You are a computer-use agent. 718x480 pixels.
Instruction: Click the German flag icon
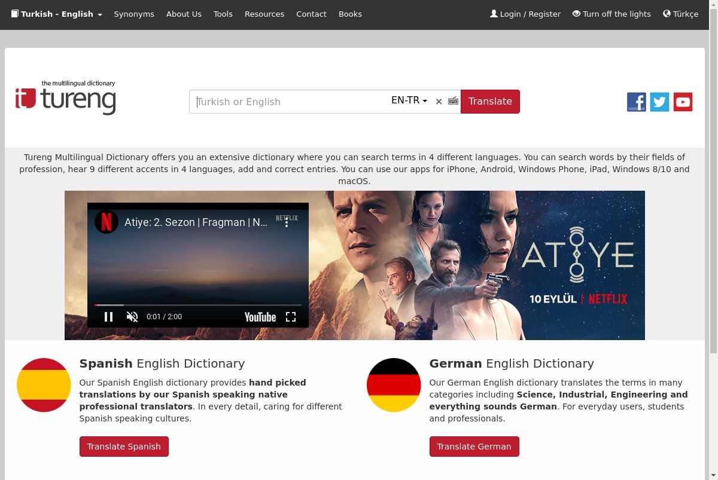point(394,385)
